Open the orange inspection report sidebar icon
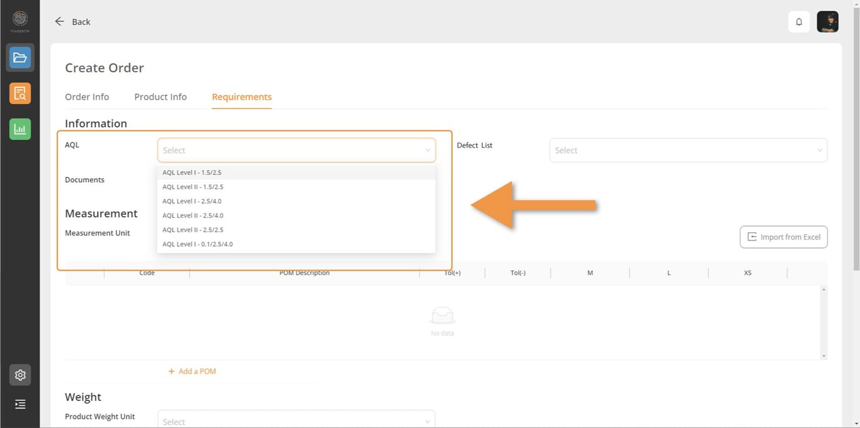 pyautogui.click(x=20, y=94)
